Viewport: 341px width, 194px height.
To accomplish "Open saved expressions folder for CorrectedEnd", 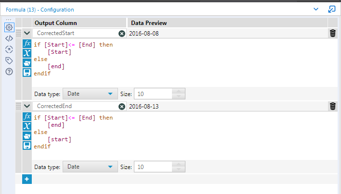I will (27, 136).
